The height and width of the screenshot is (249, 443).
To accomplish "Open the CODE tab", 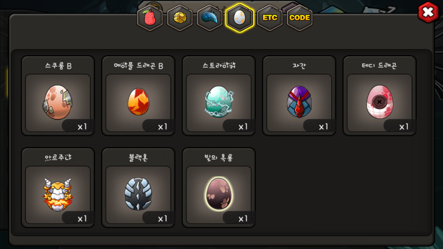I will (x=300, y=18).
